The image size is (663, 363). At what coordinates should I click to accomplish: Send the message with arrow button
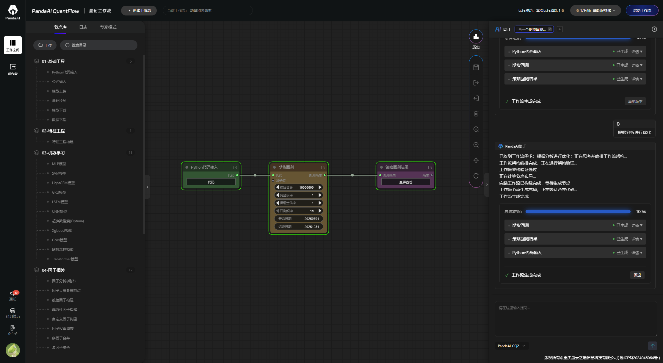[652, 346]
